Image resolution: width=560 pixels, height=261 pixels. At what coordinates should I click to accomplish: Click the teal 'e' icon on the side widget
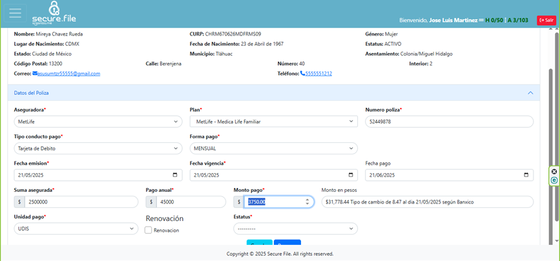pyautogui.click(x=554, y=180)
